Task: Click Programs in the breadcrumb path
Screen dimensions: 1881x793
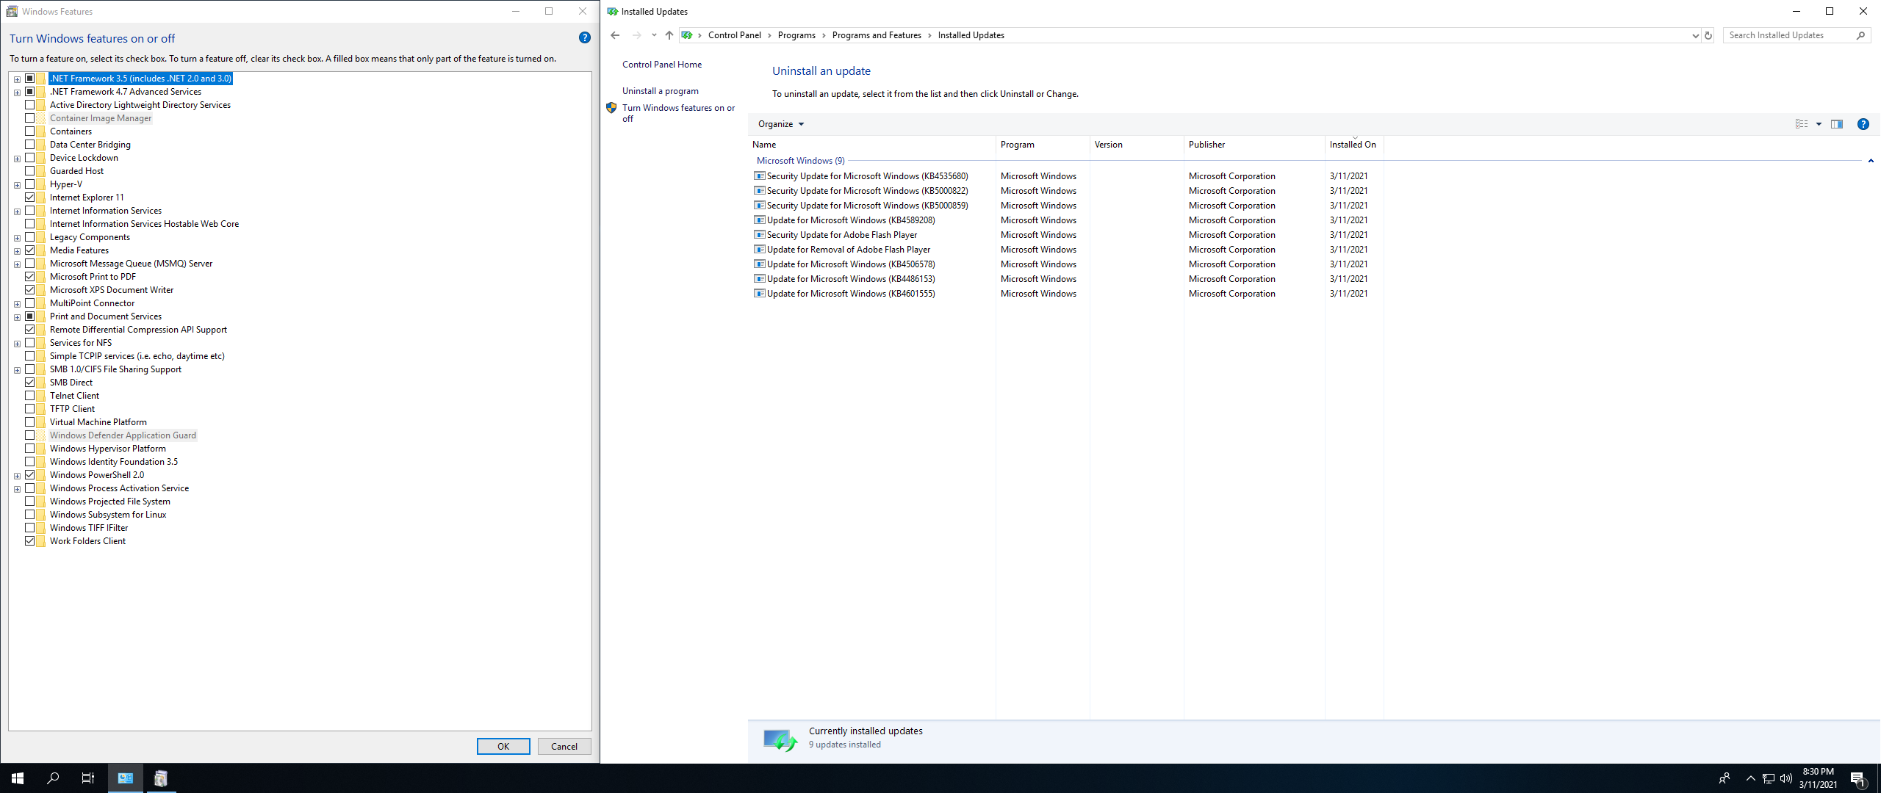Action: [x=796, y=35]
